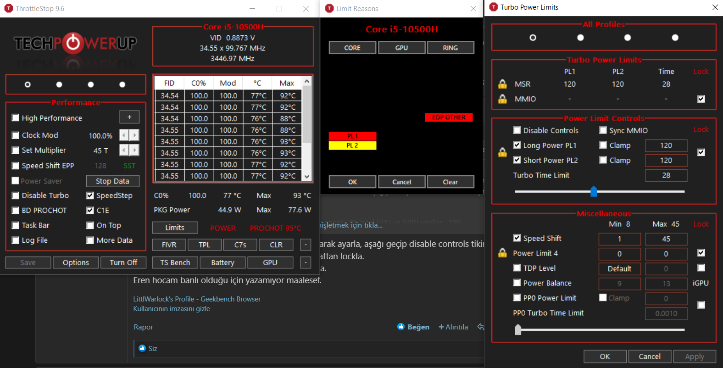Click the TPL button

coord(205,245)
